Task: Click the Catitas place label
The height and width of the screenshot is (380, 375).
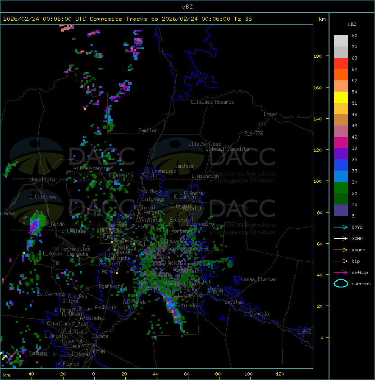Action: tap(234, 302)
